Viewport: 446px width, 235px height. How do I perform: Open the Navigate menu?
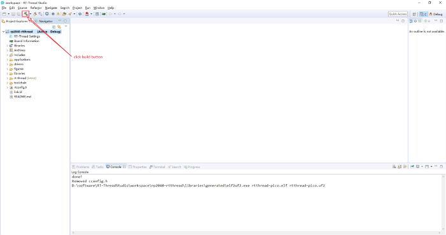pyautogui.click(x=51, y=8)
